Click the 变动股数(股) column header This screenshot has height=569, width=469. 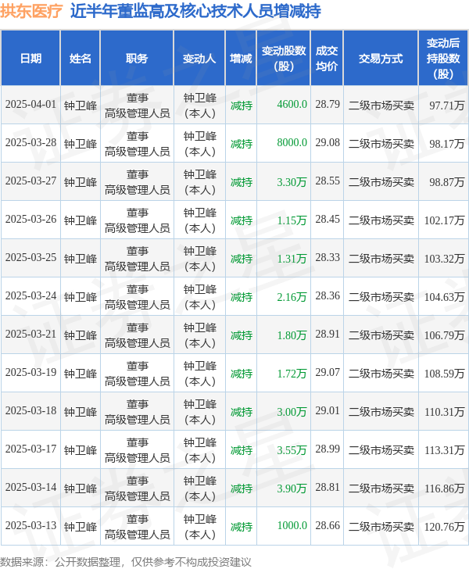284,58
